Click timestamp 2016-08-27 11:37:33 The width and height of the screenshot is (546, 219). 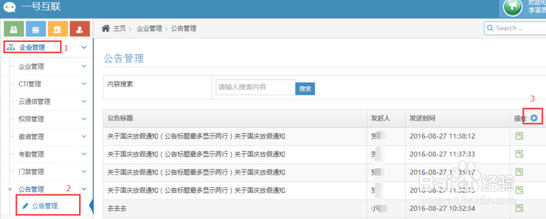tap(443, 154)
